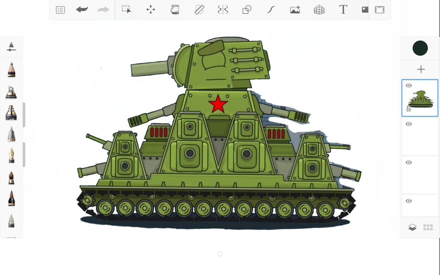Add a new layer with plus button
This screenshot has width=440, height=275.
(x=421, y=69)
